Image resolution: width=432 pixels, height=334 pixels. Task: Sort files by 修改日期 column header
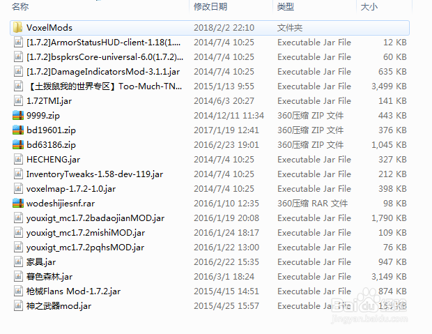pos(210,6)
